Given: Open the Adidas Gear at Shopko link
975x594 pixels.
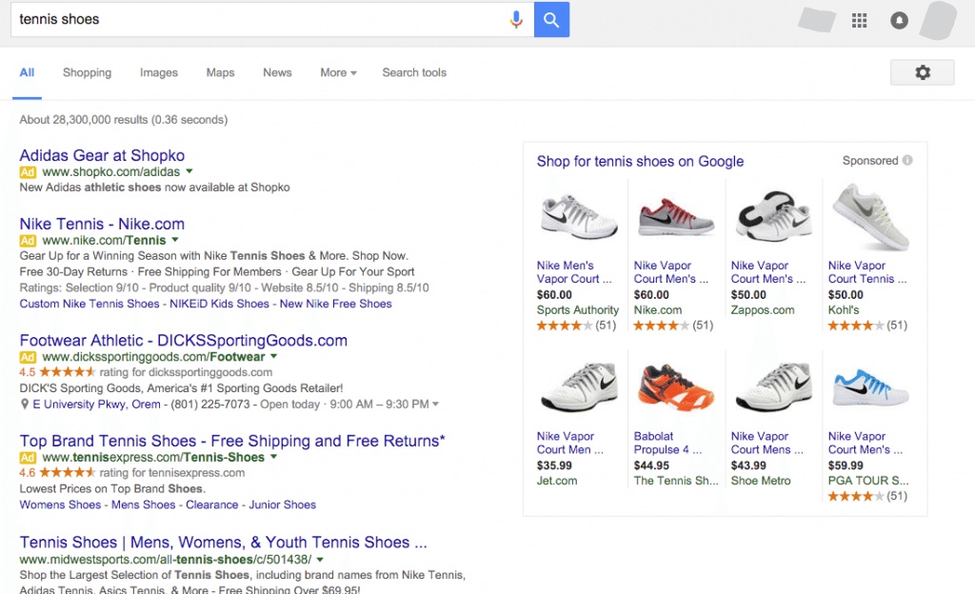Looking at the screenshot, I should point(102,155).
